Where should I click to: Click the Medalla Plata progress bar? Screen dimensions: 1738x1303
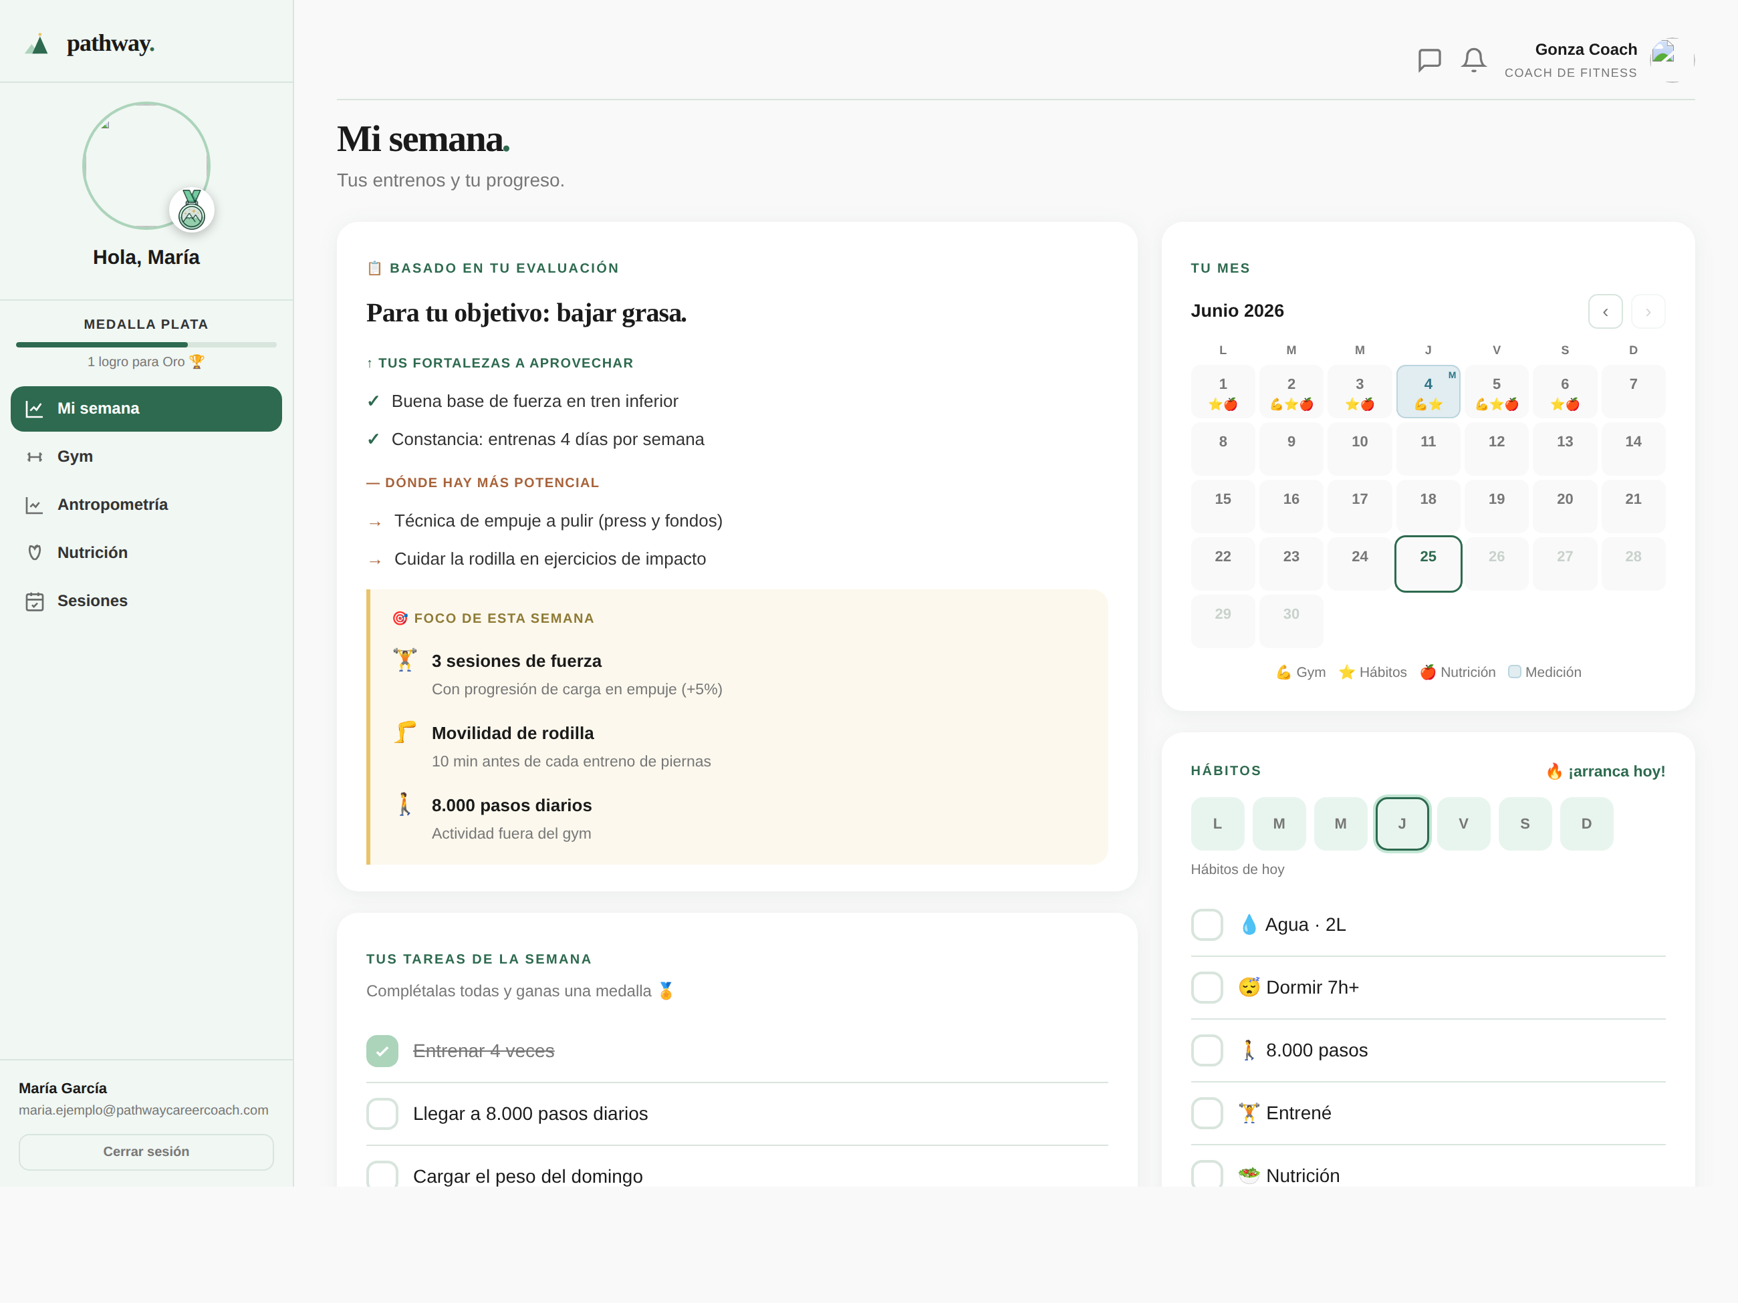pos(146,345)
